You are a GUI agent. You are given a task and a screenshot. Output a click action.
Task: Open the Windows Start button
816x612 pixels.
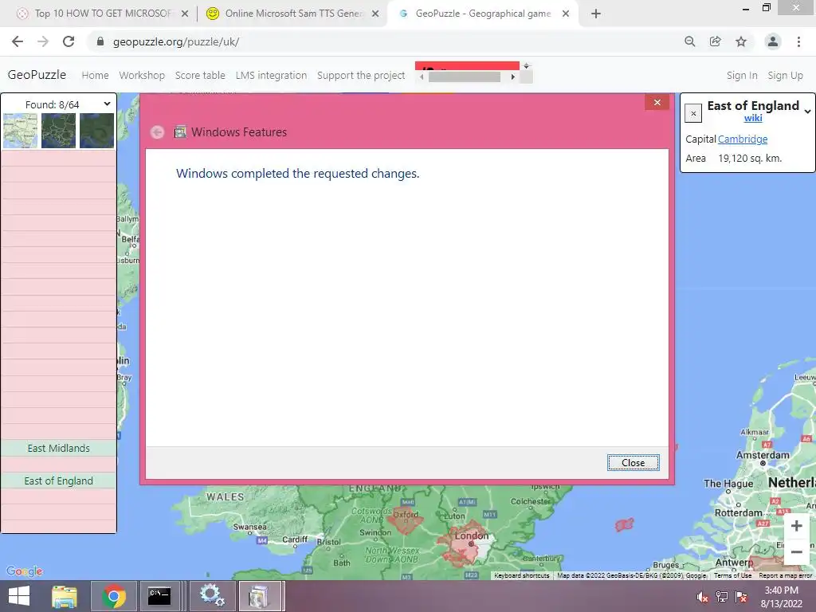click(x=19, y=596)
